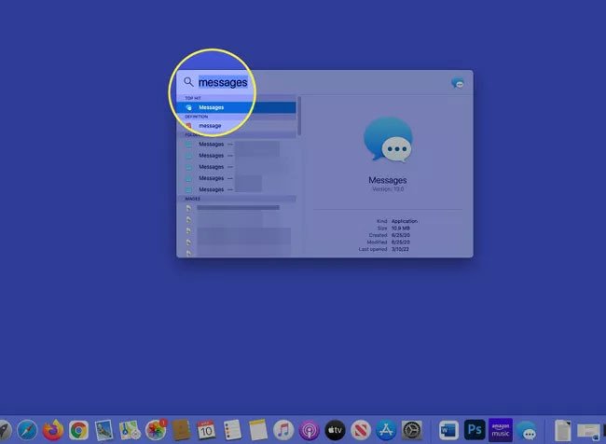Open Photos from the Dock
The height and width of the screenshot is (444, 606).
(156, 430)
